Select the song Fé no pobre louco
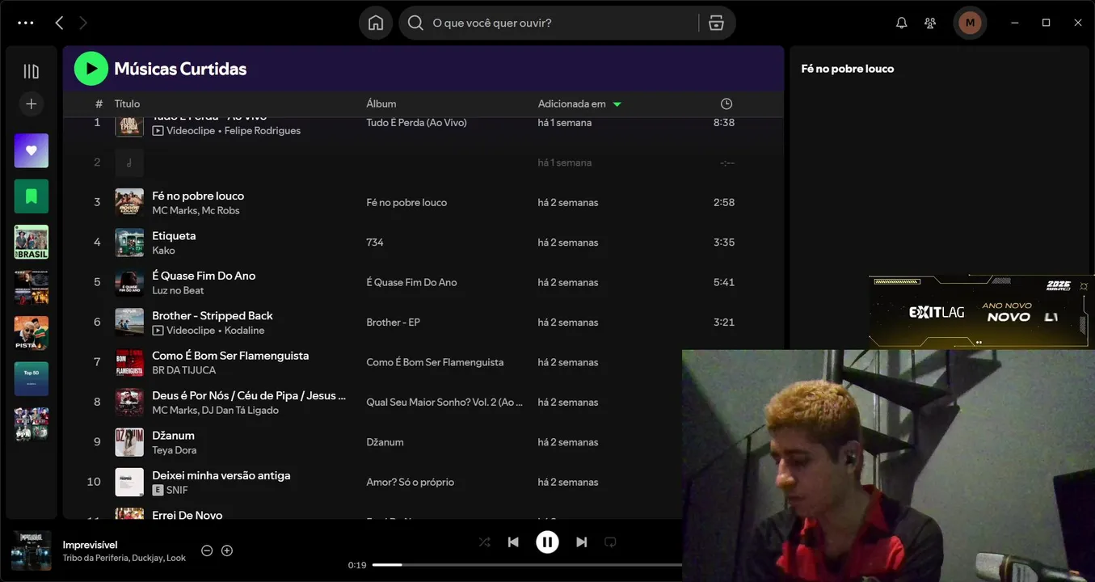The height and width of the screenshot is (582, 1095). [198, 196]
